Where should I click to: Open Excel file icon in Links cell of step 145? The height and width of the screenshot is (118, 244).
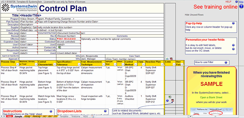coord(170,96)
